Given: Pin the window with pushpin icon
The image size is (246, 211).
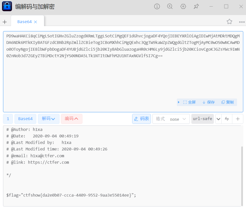Looking at the screenshot, I should point(196,7).
